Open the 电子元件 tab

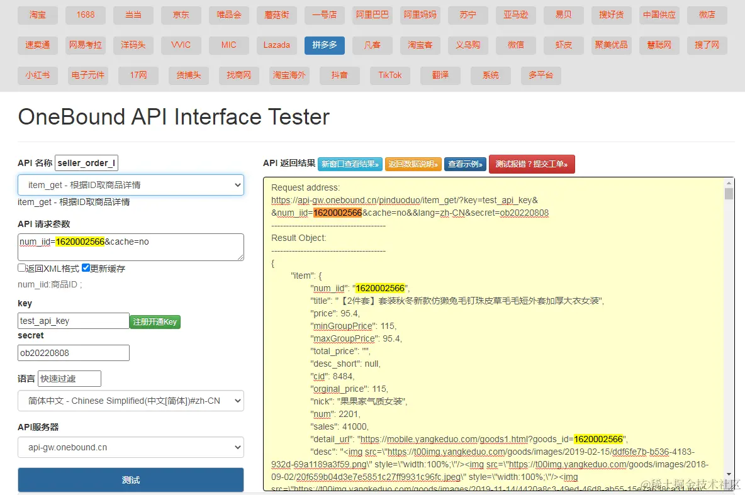point(88,75)
